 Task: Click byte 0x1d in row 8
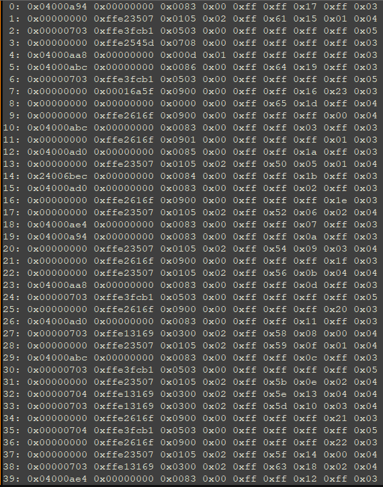pos(305,104)
